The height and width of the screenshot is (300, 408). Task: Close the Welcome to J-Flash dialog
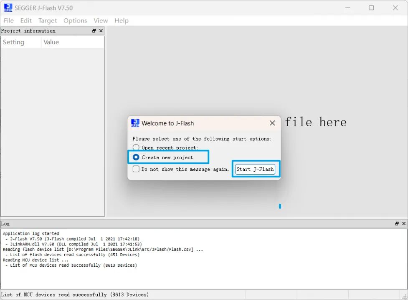click(272, 123)
